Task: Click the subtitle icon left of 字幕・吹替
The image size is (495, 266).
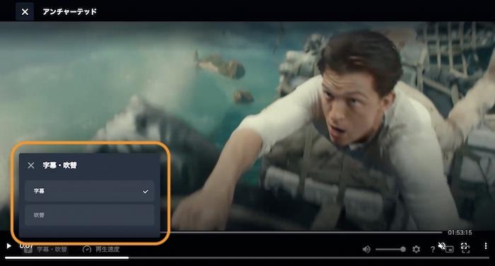Action: [x=28, y=250]
